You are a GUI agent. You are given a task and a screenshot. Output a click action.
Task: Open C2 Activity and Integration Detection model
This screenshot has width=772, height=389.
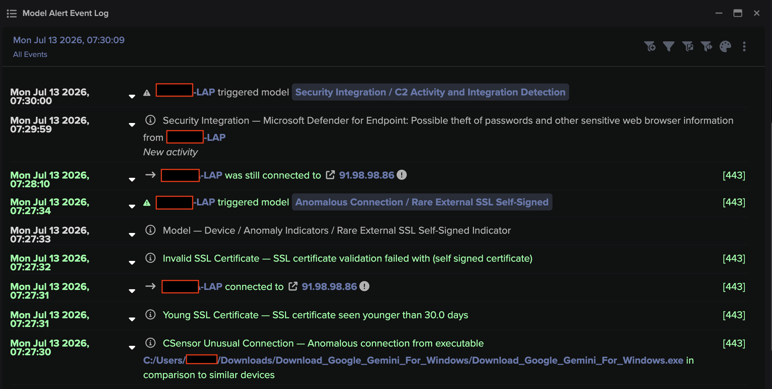[430, 92]
